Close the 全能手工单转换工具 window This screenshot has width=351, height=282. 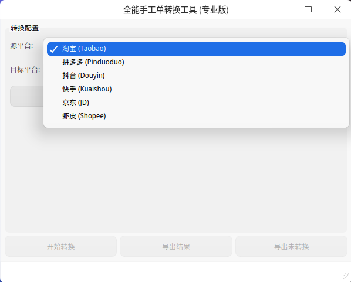tap(338, 9)
